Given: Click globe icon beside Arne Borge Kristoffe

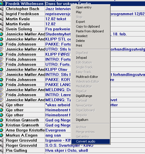Looking at the screenshot, I should (x=2, y=130).
